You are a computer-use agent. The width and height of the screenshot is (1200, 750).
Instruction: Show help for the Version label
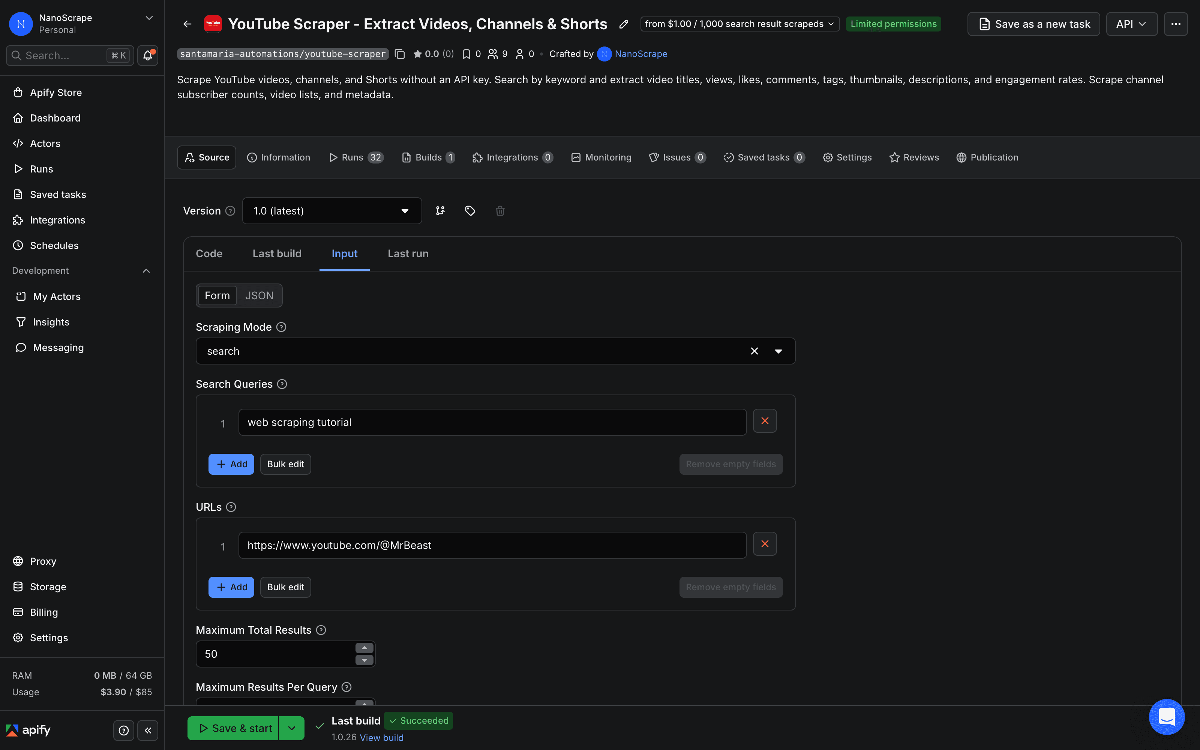(x=230, y=211)
